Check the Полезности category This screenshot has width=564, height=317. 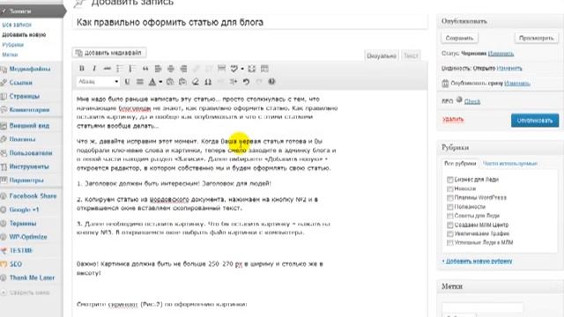point(449,207)
